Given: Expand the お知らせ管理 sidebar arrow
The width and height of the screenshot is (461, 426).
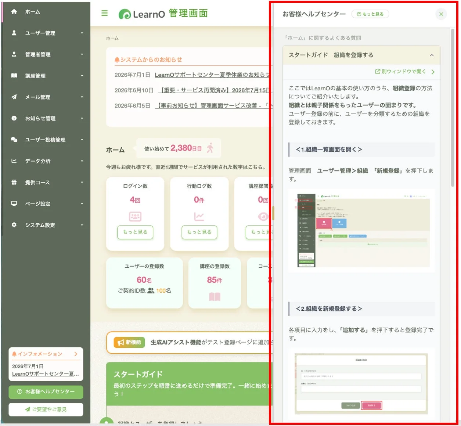Looking at the screenshot, I should click(82, 118).
